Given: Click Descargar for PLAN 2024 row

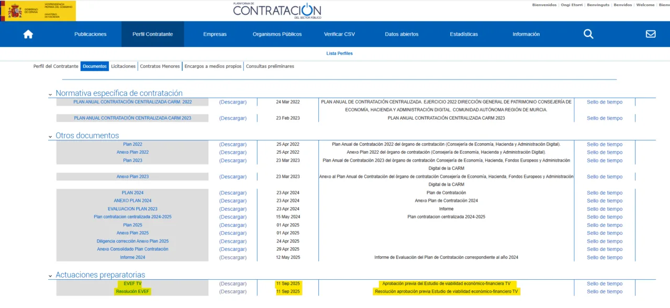Looking at the screenshot, I should pos(233,193).
